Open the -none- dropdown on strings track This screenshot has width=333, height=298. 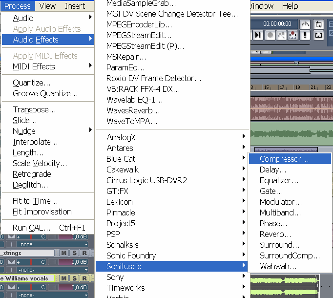(52, 270)
